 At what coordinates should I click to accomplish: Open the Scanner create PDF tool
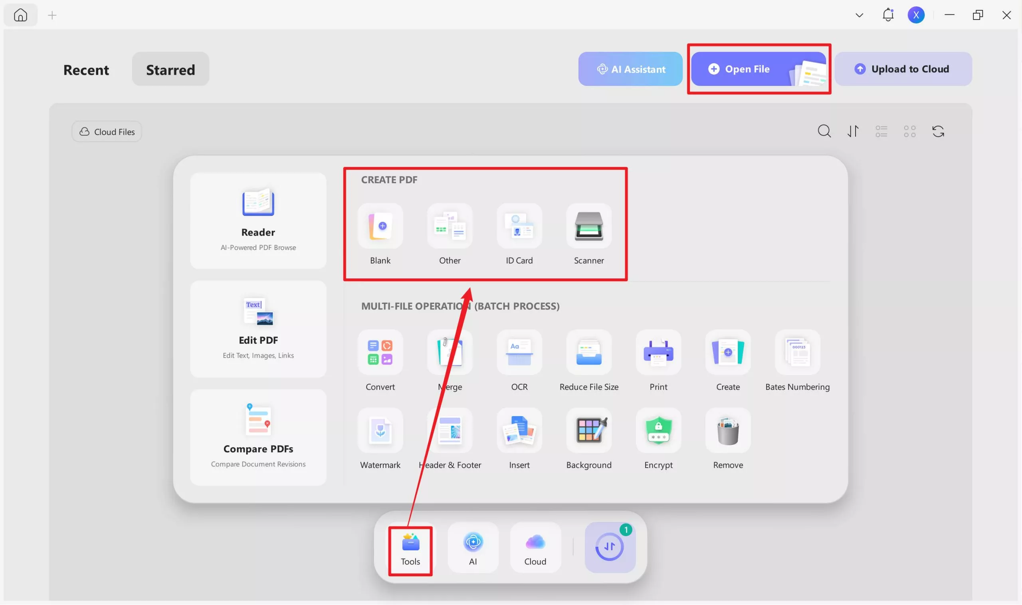tap(588, 227)
